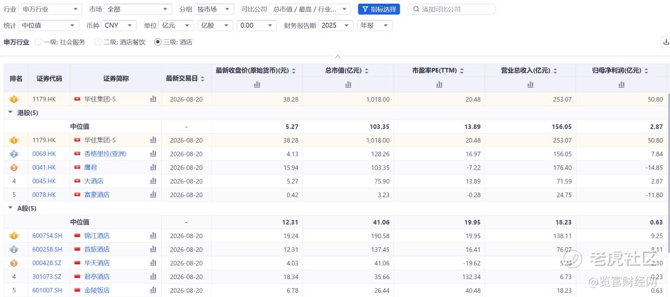Sort by 最新收盘价 column arrows
Screen dimensions: 670x297
point(294,71)
